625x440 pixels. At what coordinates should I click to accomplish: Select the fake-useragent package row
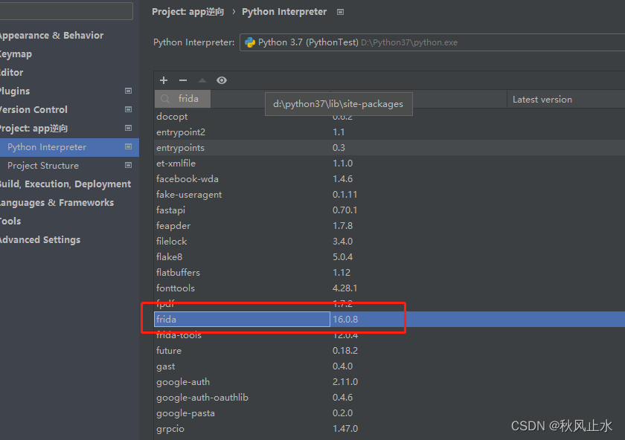pos(389,194)
